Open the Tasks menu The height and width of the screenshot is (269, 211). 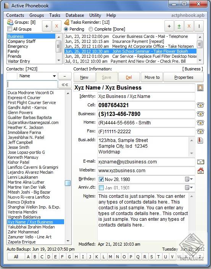(x=55, y=15)
